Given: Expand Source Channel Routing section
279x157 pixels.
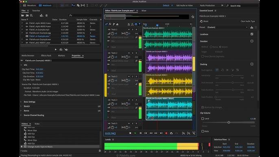Looking at the screenshot, I should point(21,115).
